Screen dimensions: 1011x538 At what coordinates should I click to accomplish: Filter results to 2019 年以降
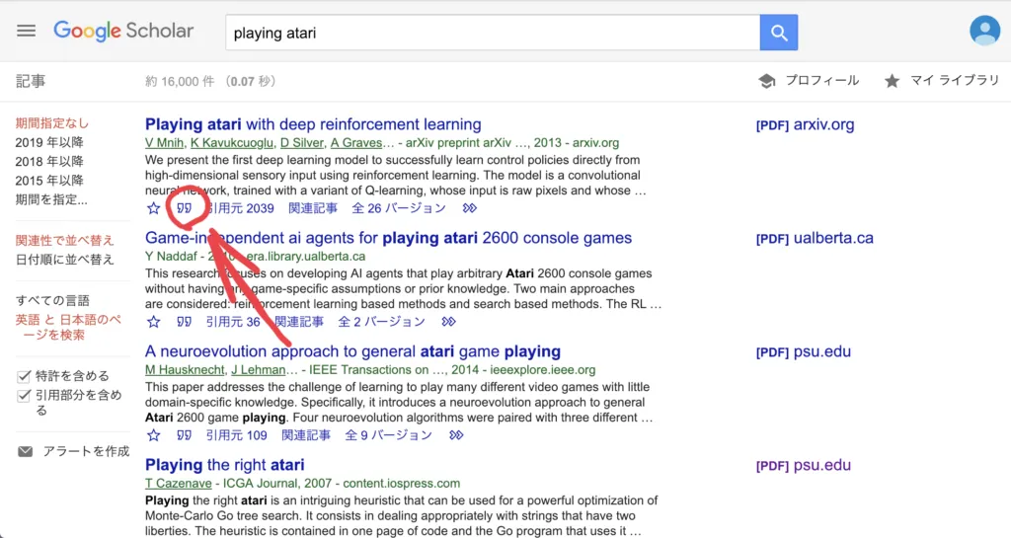[x=49, y=142]
